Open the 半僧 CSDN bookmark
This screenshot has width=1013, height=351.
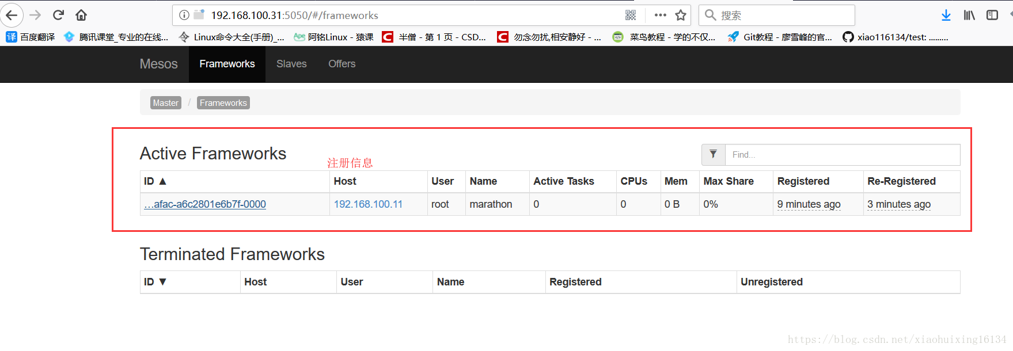tap(434, 37)
